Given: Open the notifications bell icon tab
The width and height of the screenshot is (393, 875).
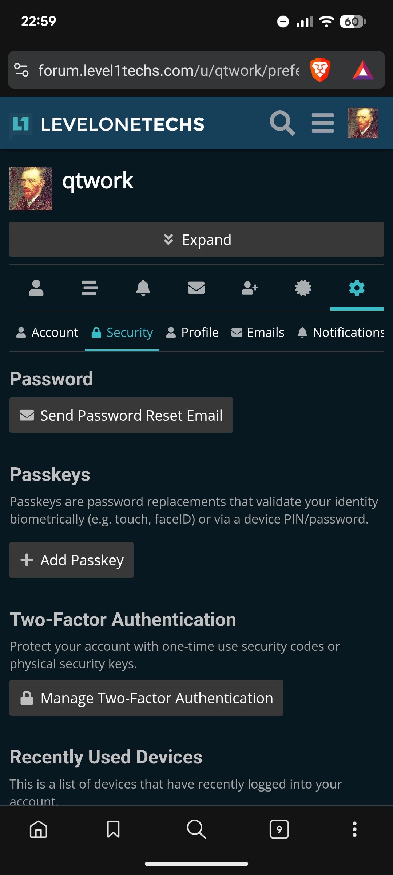Looking at the screenshot, I should (143, 288).
